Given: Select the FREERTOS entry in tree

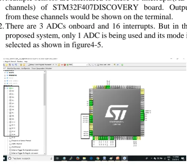Looking at the screenshot, I should pos(13,75).
